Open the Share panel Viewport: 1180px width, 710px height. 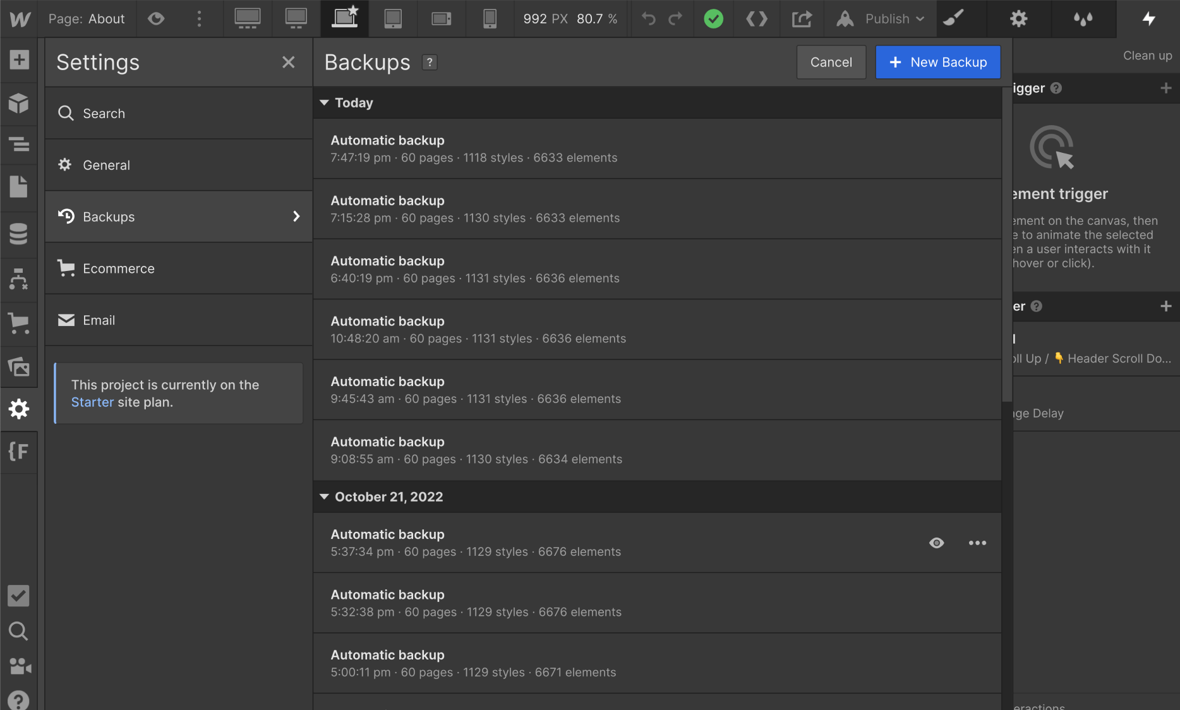(802, 19)
